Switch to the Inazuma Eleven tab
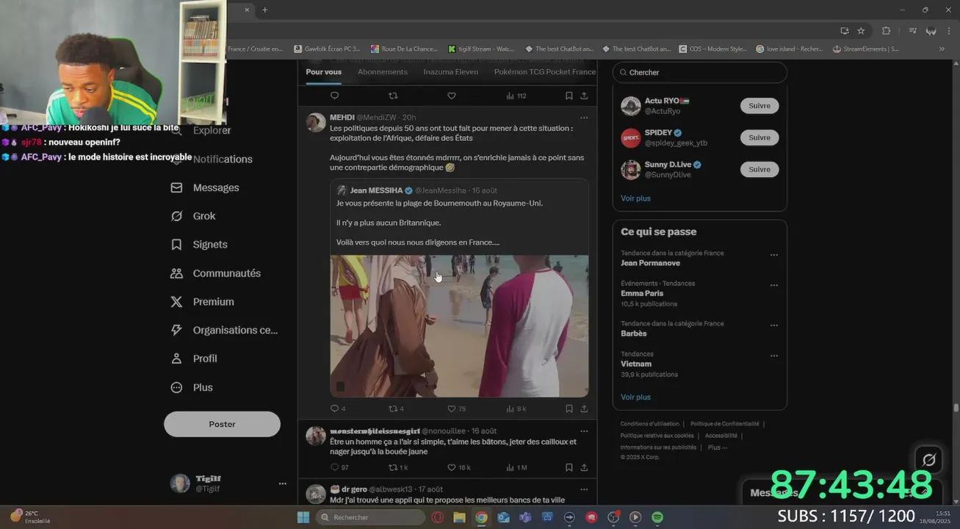 pos(450,72)
